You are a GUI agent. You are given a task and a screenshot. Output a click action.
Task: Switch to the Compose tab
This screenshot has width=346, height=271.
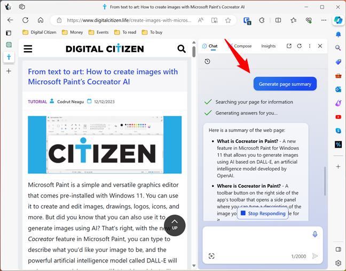pos(240,46)
